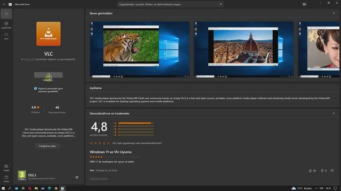Click the installing (Yükleniyor) progress button

pos(48,75)
